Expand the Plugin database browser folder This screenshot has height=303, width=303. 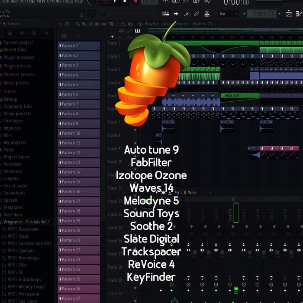pyautogui.click(x=19, y=58)
